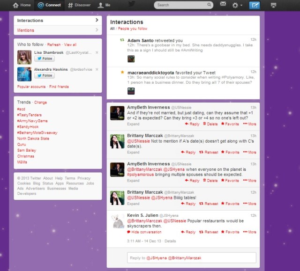Hide conversation under Kevin's tweet
This screenshot has width=300, height=271.
[144, 232]
